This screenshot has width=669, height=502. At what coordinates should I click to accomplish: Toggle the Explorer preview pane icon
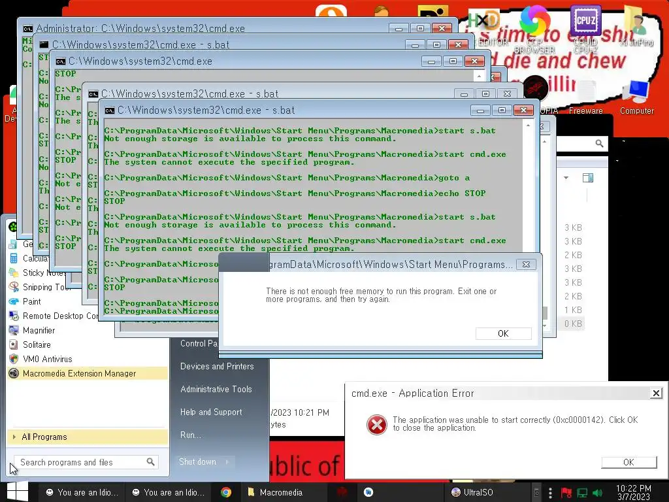pyautogui.click(x=588, y=178)
